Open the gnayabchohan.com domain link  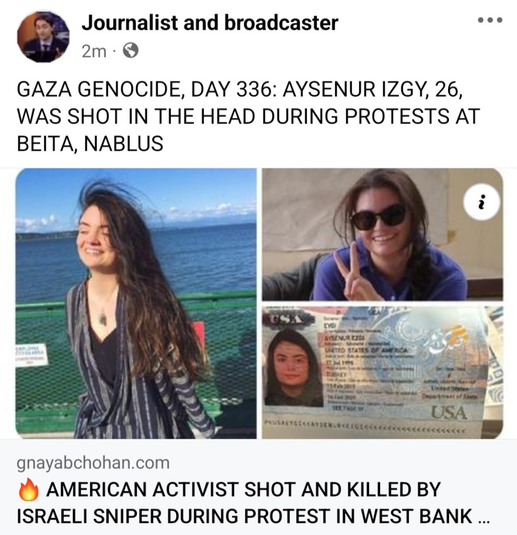(93, 463)
